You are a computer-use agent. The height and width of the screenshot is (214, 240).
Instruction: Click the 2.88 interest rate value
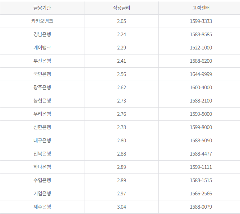click(x=121, y=154)
